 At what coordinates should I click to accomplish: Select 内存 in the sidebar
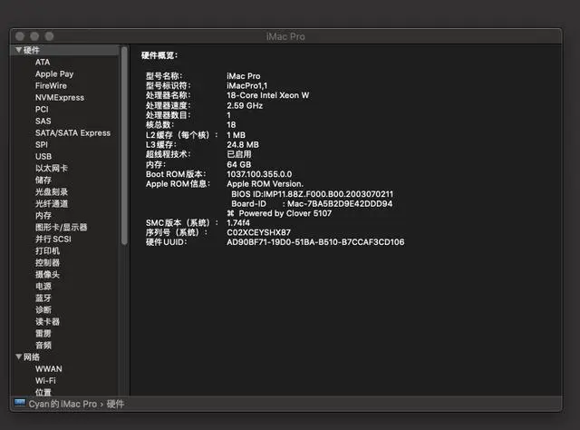tap(43, 216)
